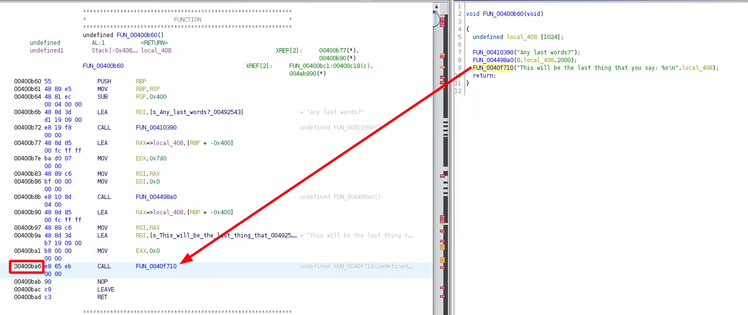Click the CALL FUN_004498a0 operand in the listing
Screen dimensions: 748x315
click(156, 197)
